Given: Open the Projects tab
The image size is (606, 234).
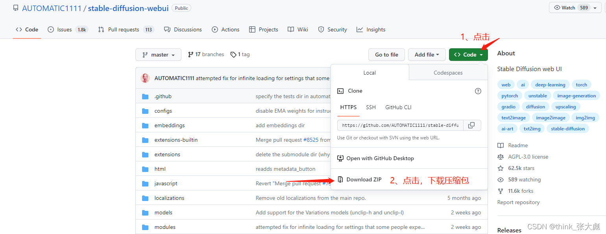Looking at the screenshot, I should click(x=264, y=29).
